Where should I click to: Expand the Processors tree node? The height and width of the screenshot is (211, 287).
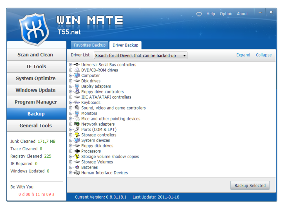(x=71, y=151)
